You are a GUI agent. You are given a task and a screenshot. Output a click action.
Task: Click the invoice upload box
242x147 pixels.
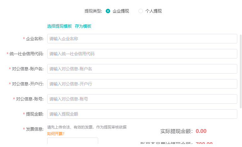click(x=72, y=141)
